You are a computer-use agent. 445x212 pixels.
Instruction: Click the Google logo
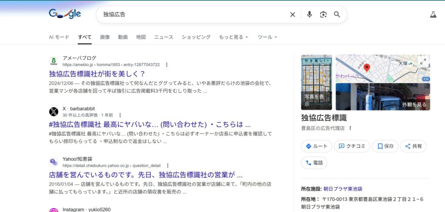click(65, 14)
